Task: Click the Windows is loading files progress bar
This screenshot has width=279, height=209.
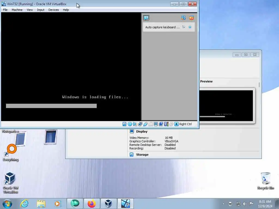Action: point(51,106)
